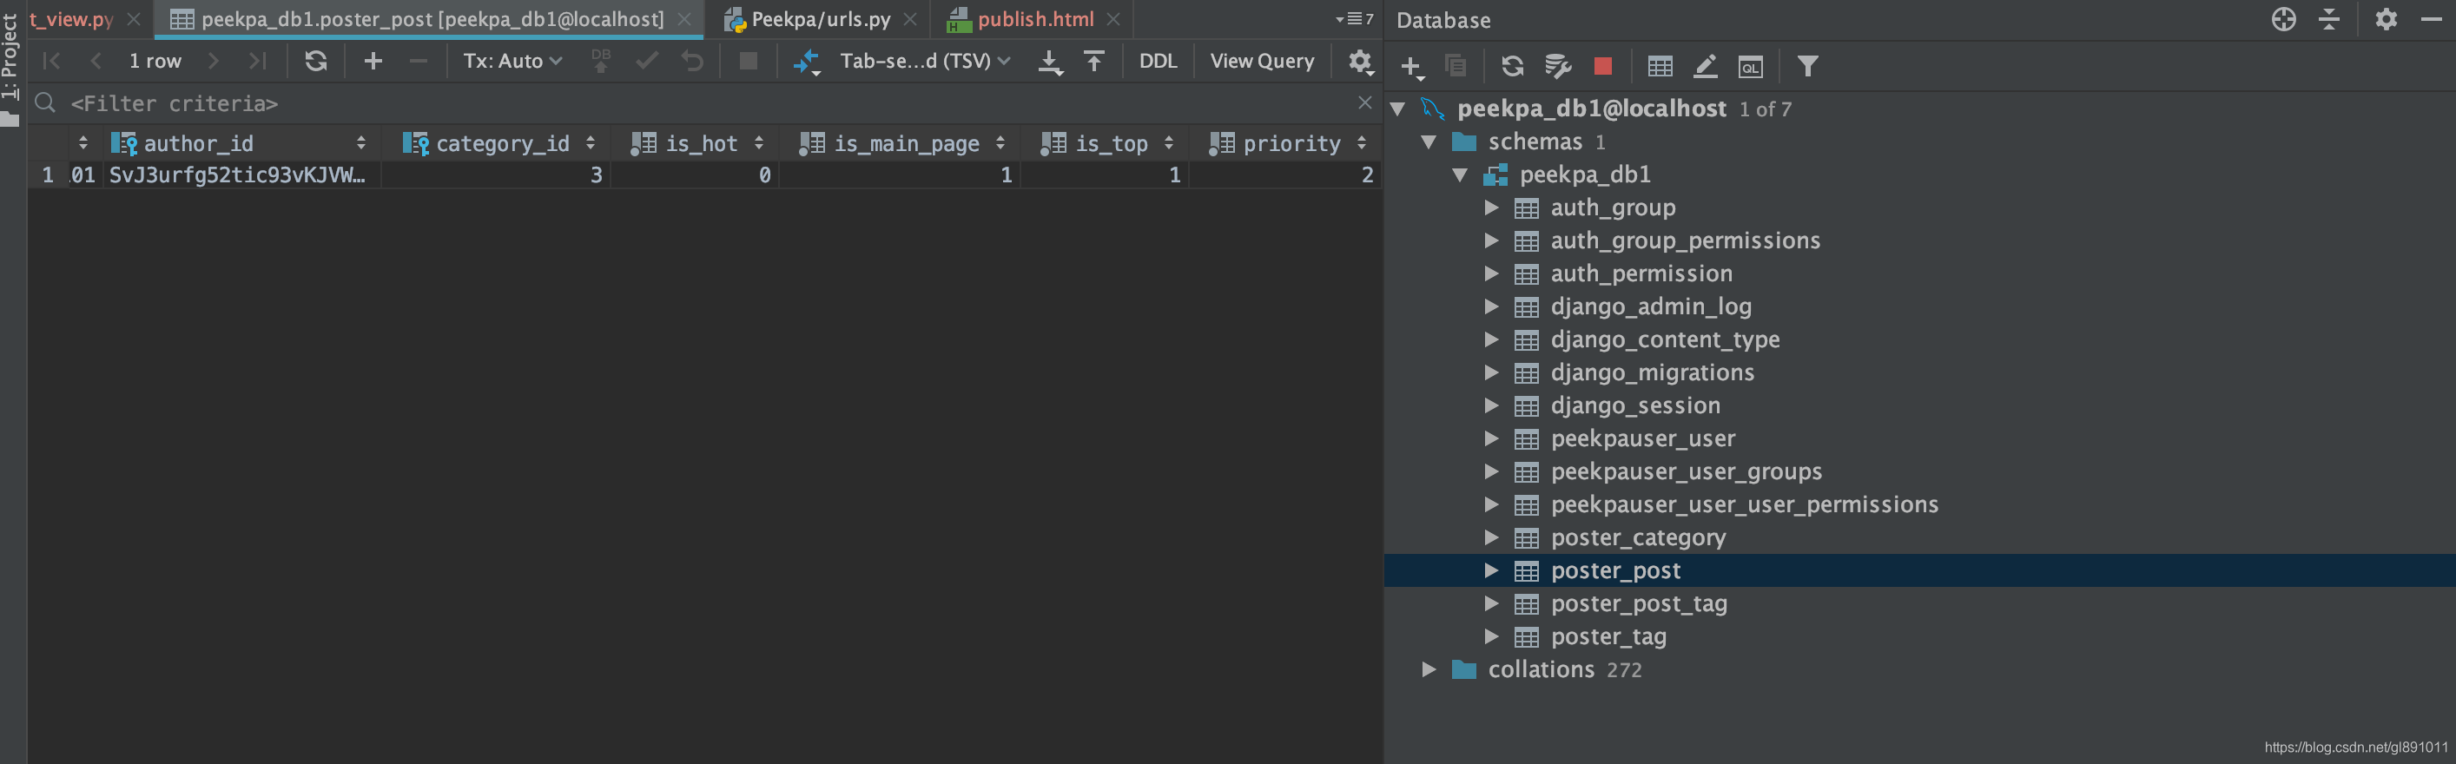Expand the poster_category table node
The image size is (2456, 764).
point(1491,537)
